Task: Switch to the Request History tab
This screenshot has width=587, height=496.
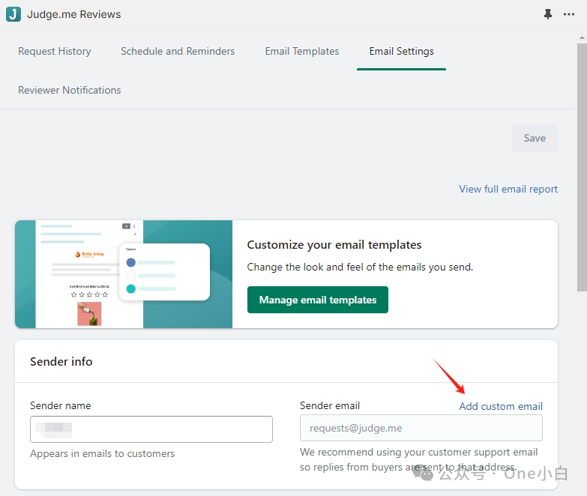Action: [55, 51]
